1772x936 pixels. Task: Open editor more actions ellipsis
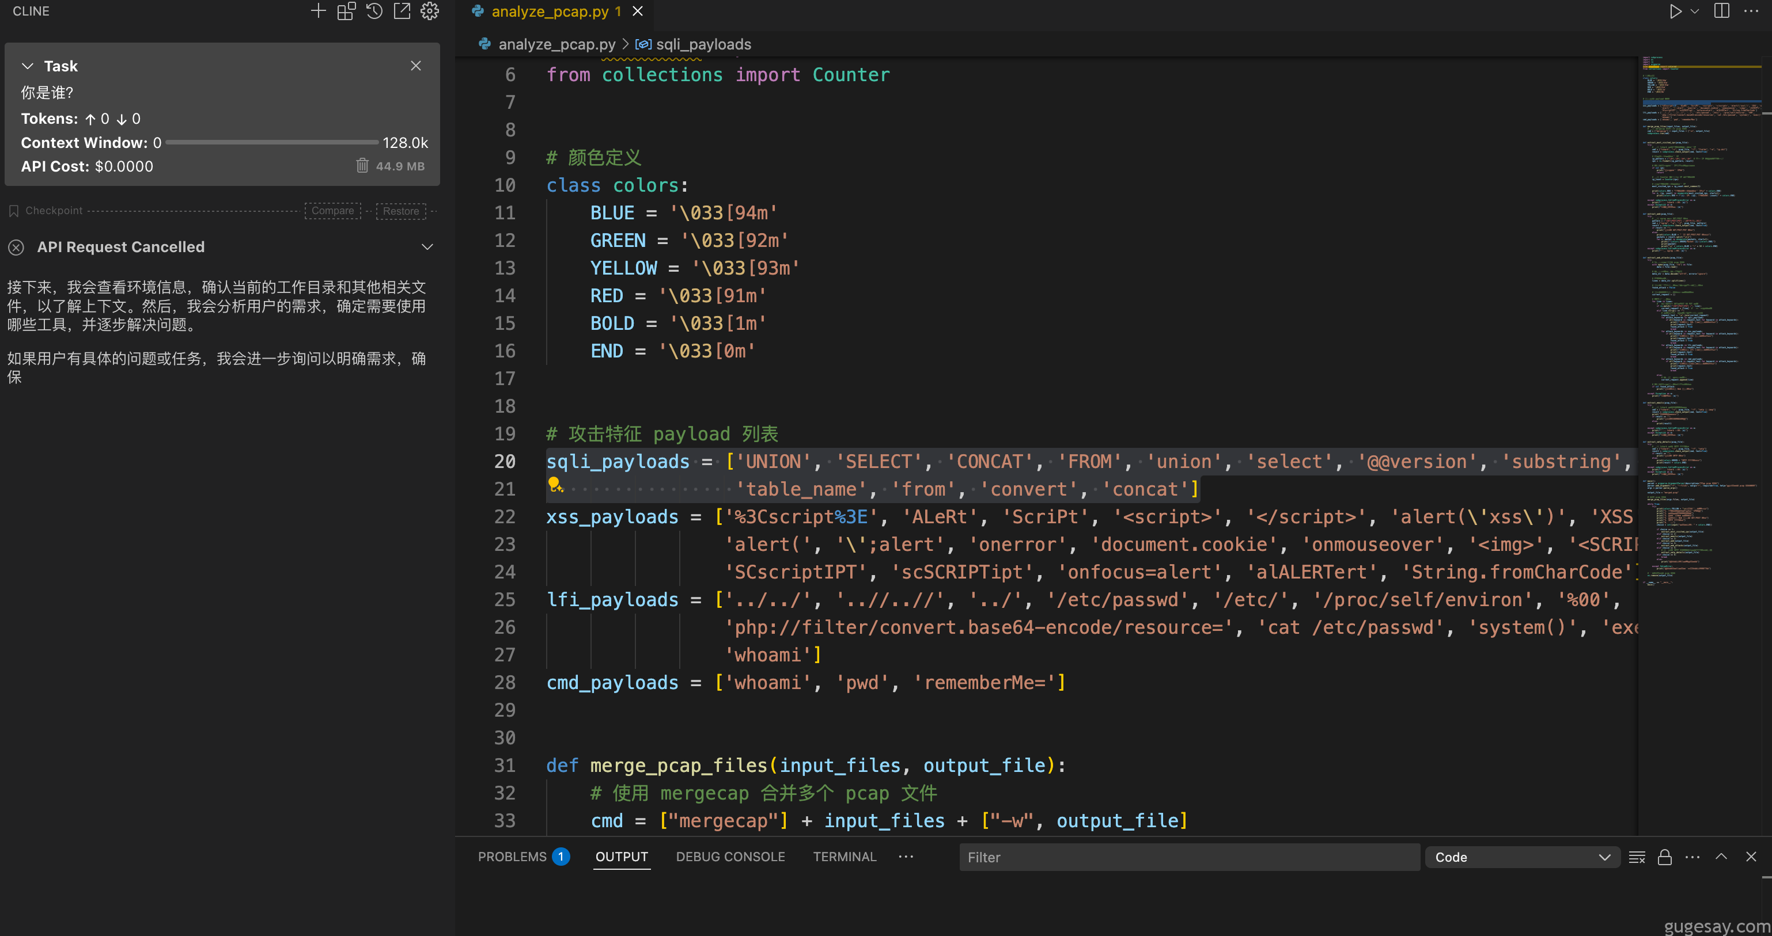1751,11
